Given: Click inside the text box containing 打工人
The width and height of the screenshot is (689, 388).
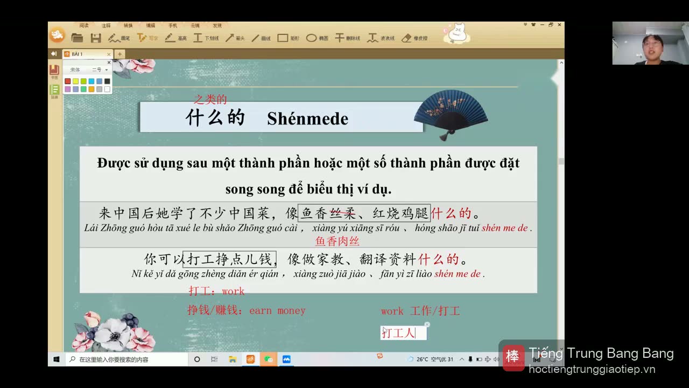Looking at the screenshot, I should tap(403, 333).
